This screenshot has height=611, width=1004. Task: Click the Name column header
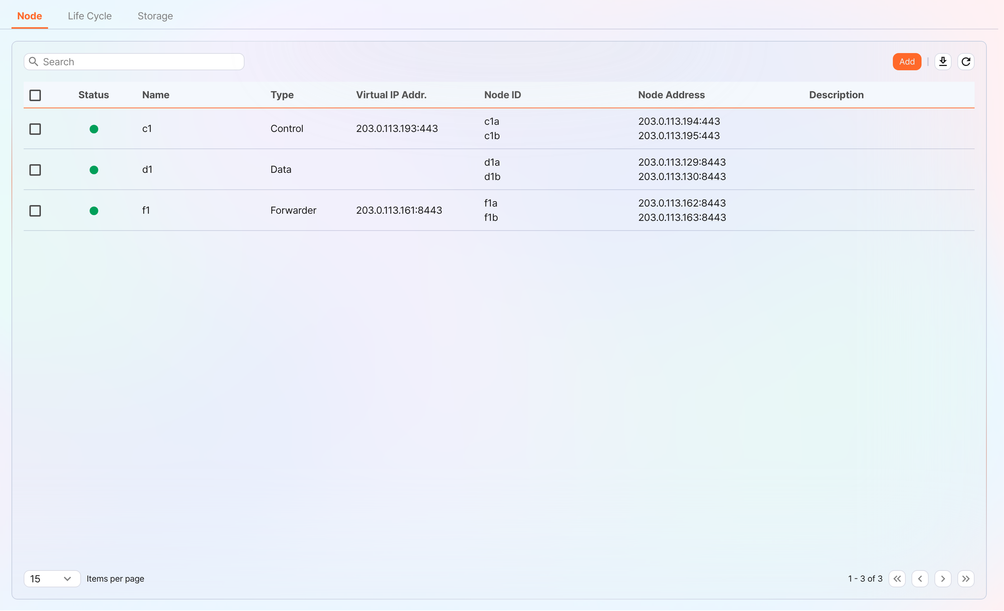point(156,95)
